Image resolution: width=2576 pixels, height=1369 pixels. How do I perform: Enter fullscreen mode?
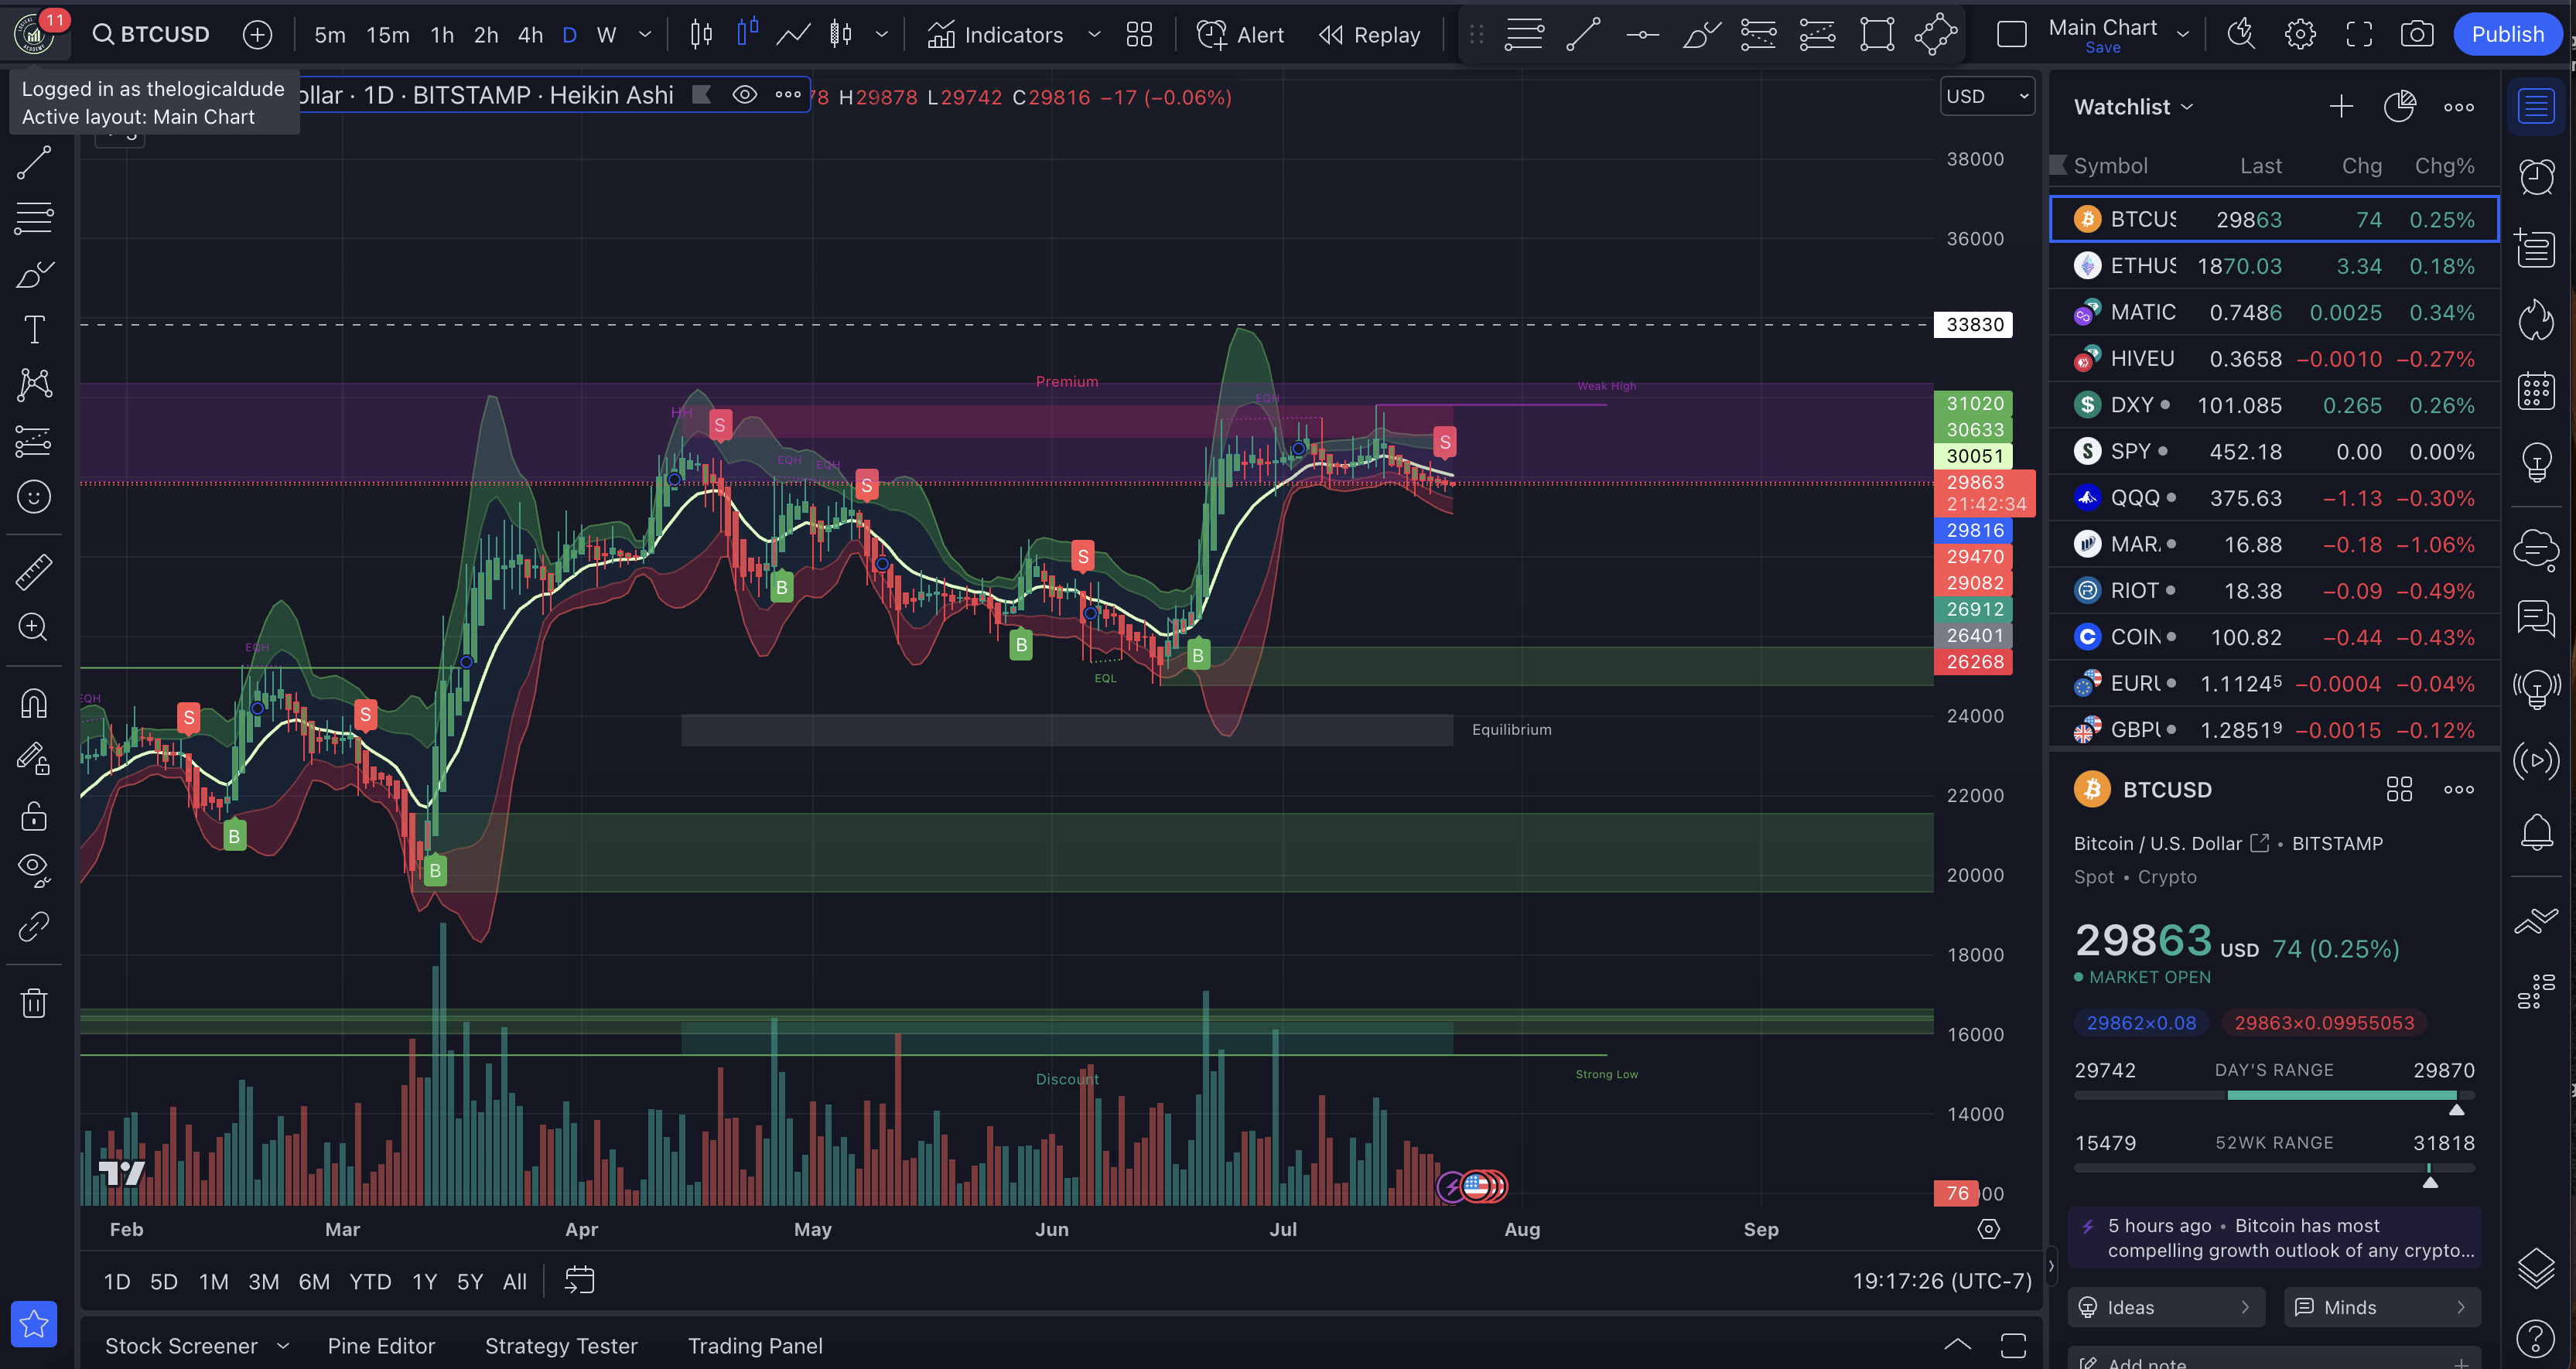click(2358, 35)
